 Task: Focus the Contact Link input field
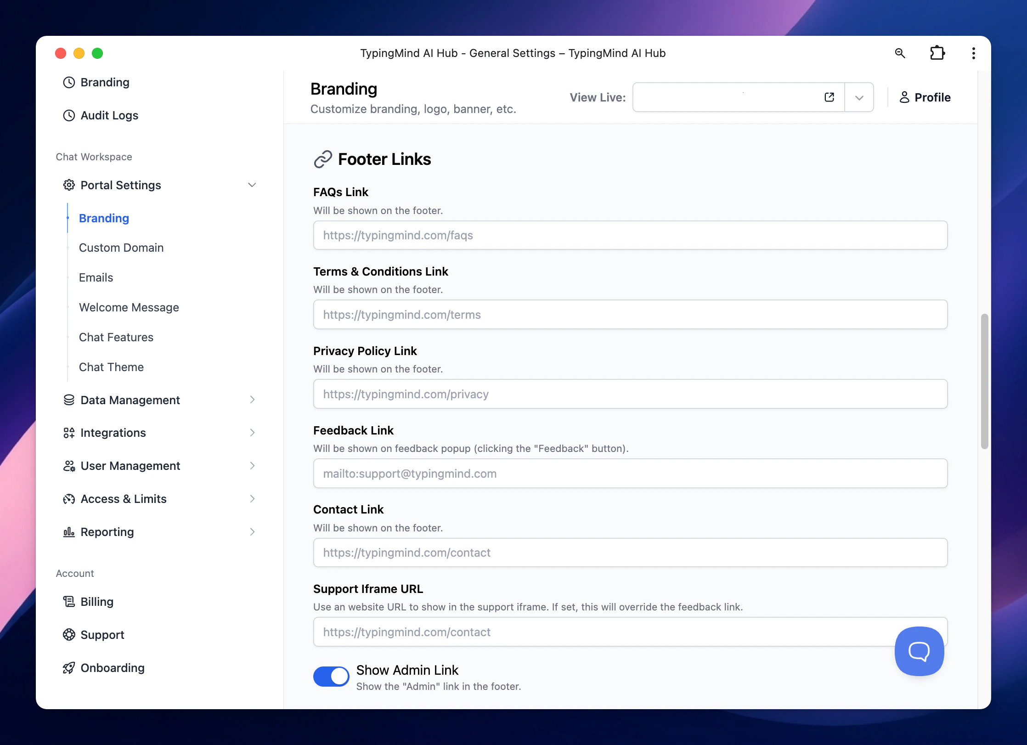pos(630,553)
